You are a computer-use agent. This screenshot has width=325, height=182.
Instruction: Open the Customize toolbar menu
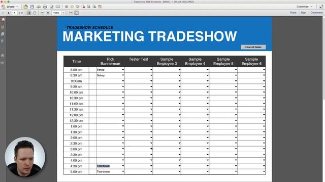304,7
